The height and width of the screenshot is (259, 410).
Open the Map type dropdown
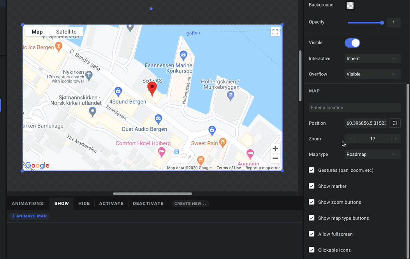tap(372, 154)
